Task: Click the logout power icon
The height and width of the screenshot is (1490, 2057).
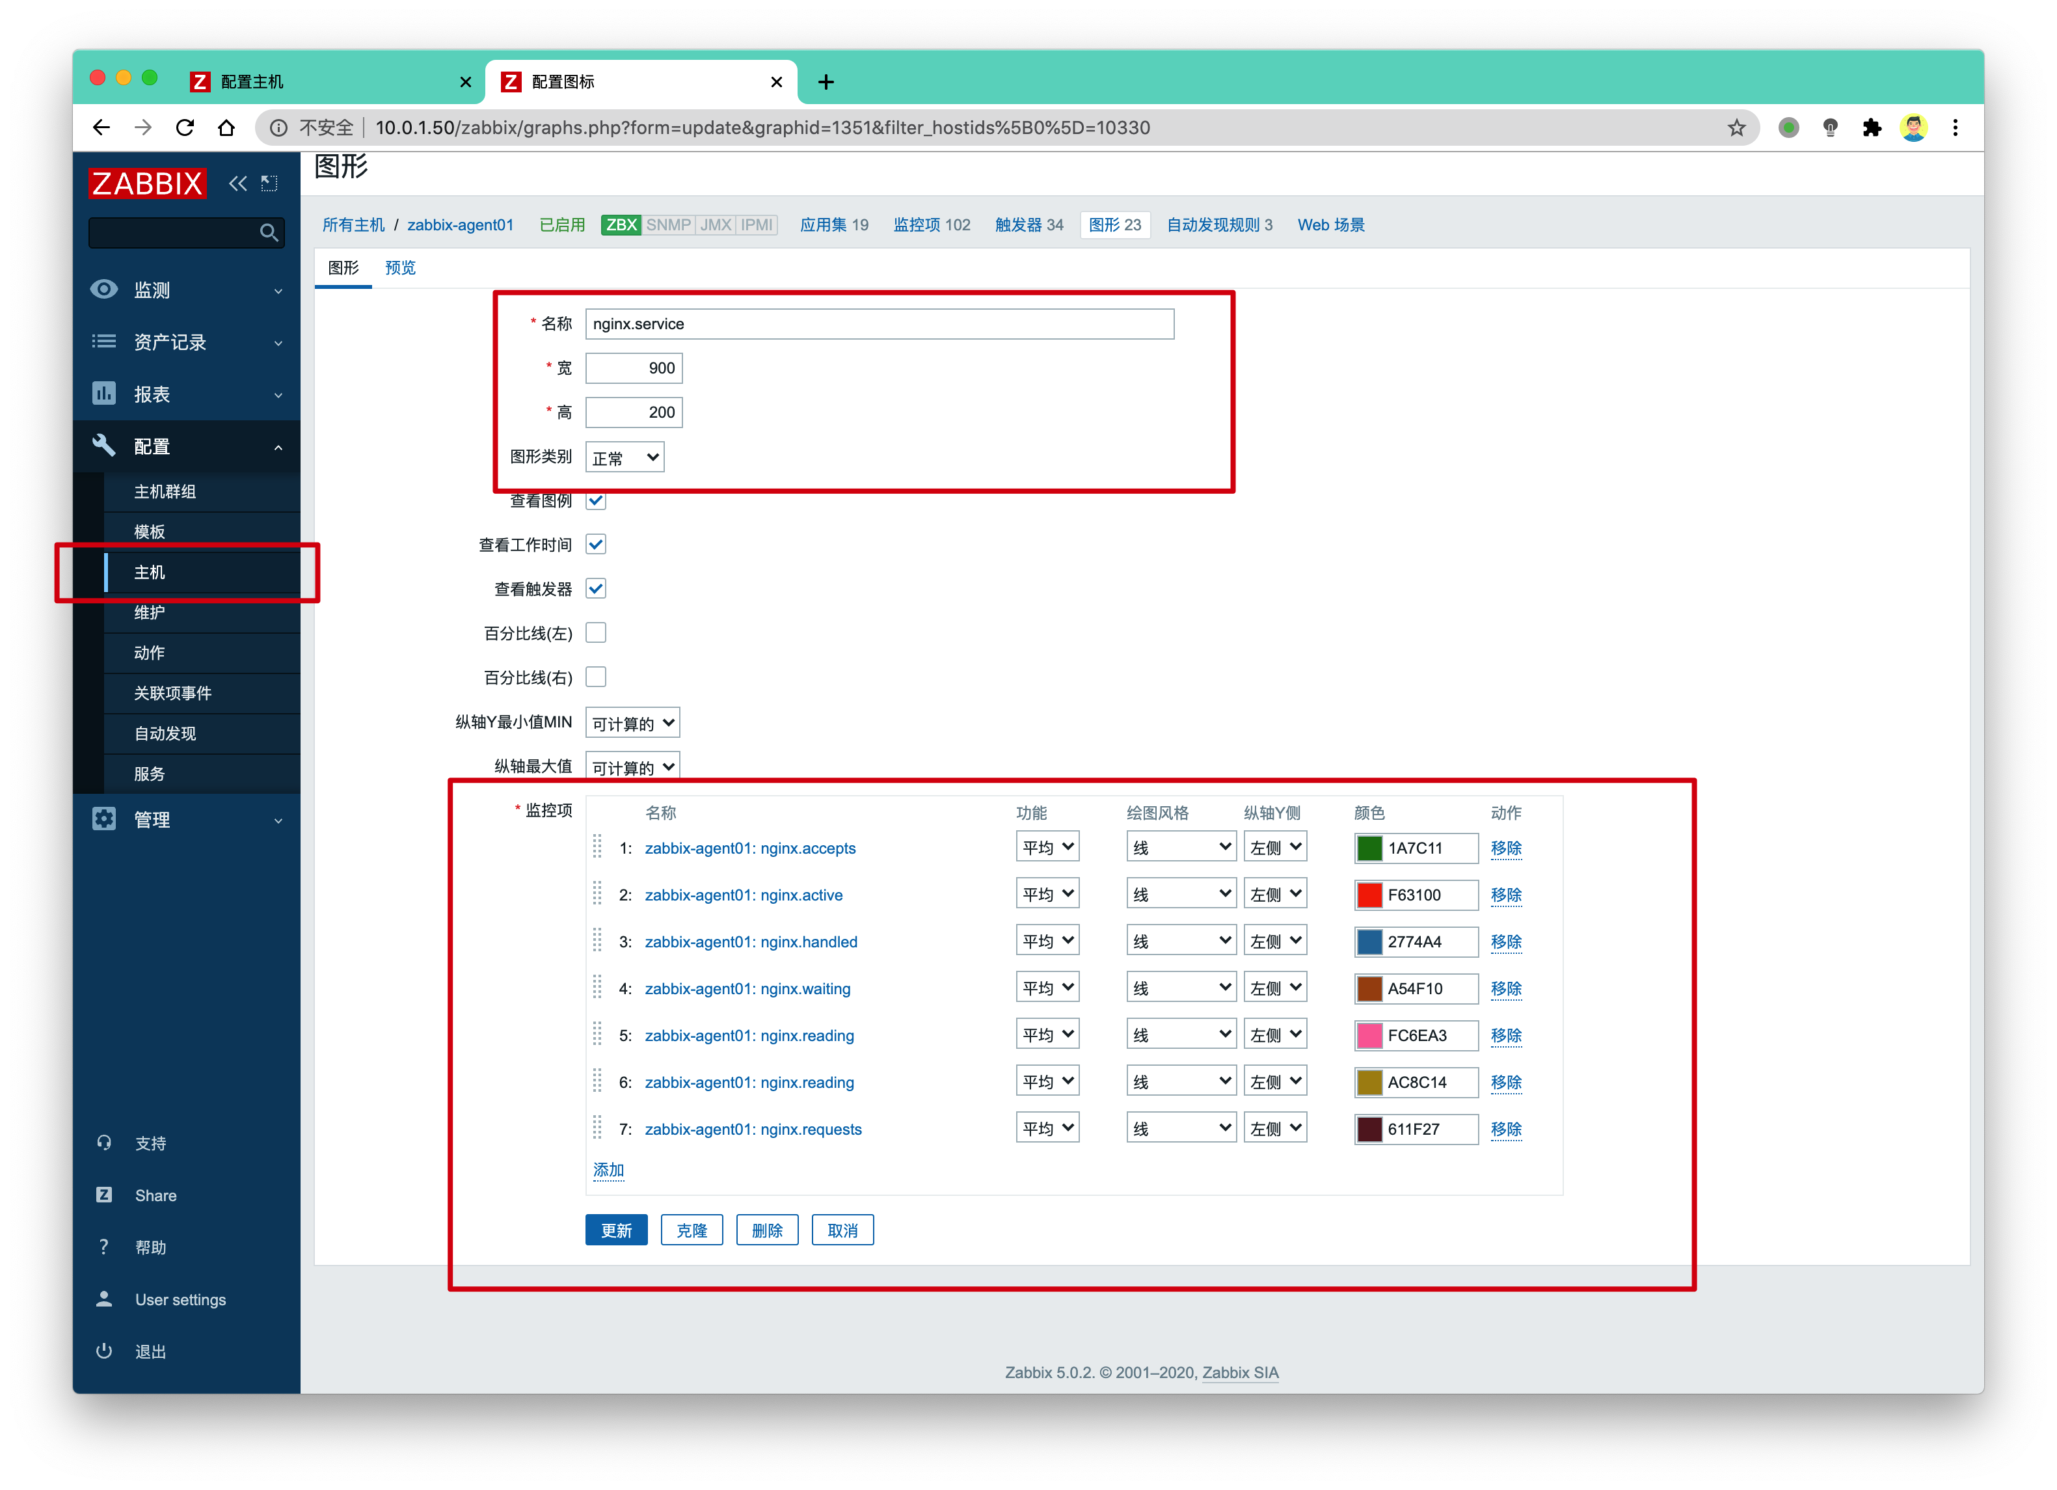Action: point(104,1351)
